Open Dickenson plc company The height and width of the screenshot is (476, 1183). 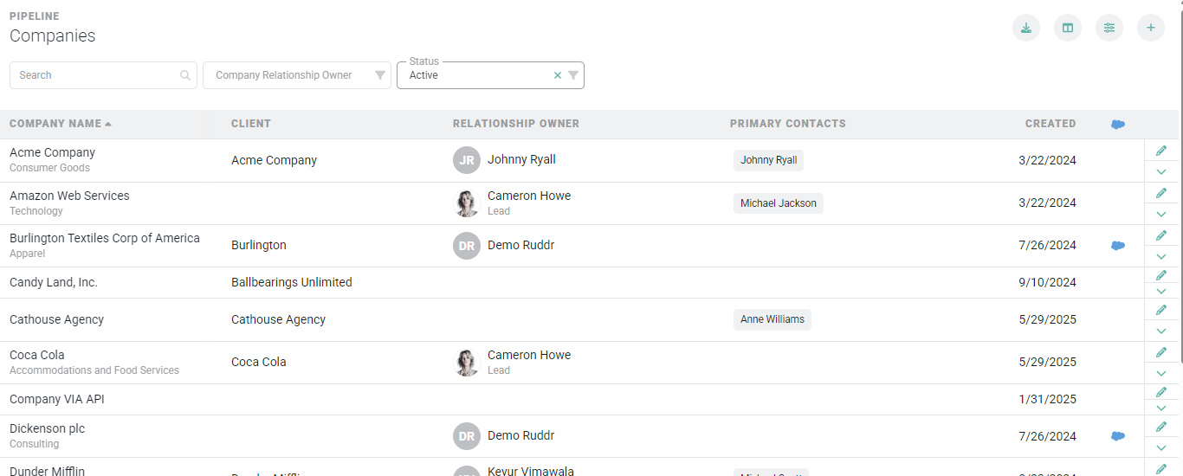47,428
